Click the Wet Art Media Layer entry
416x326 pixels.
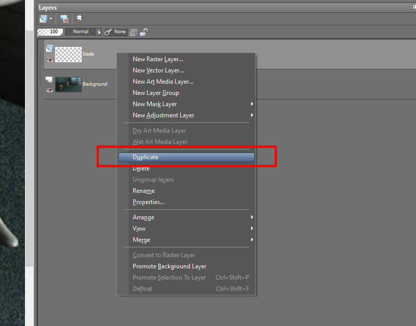point(186,142)
